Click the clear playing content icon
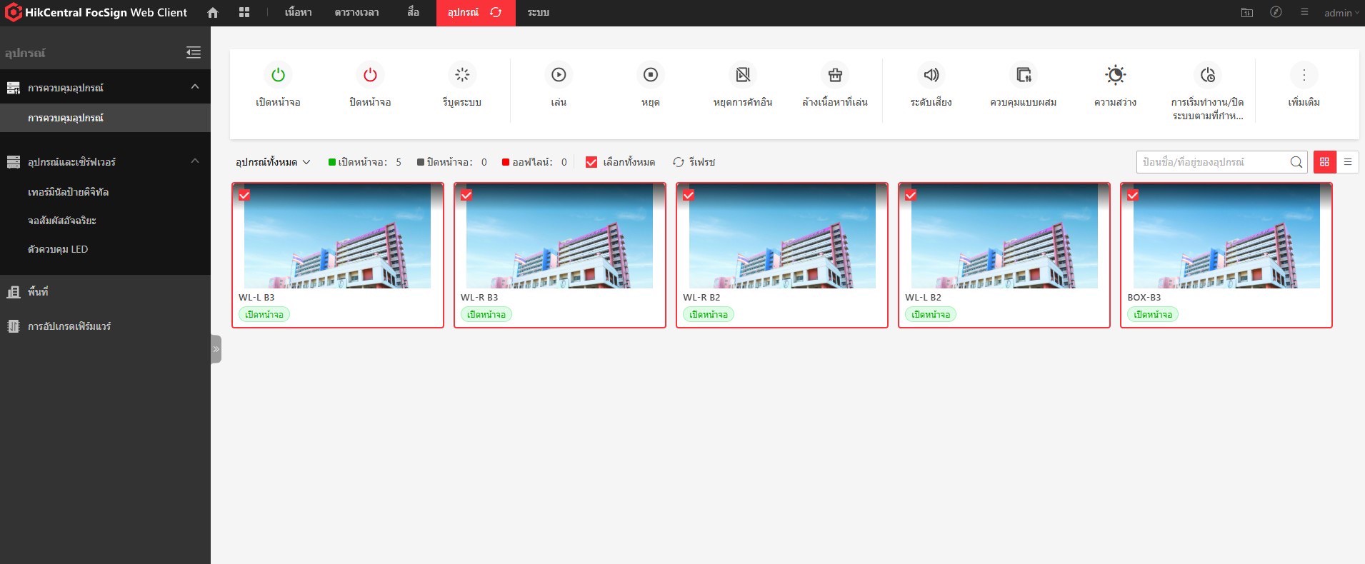1365x564 pixels. point(834,75)
